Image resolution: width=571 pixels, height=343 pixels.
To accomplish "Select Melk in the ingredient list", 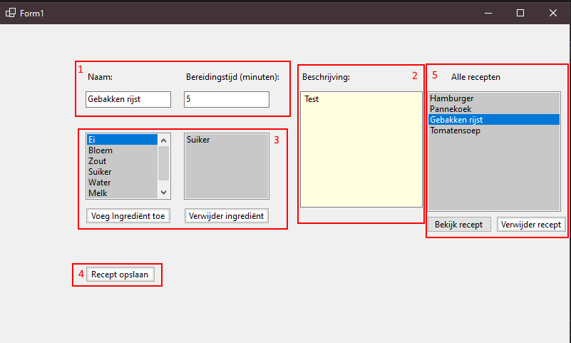I will [121, 193].
